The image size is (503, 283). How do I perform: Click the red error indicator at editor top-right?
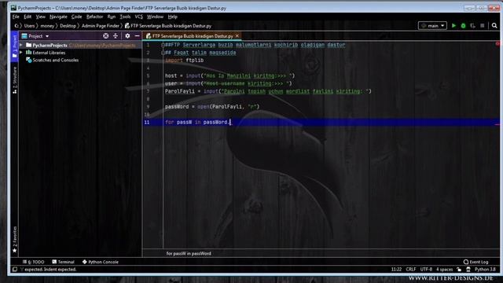pyautogui.click(x=497, y=44)
